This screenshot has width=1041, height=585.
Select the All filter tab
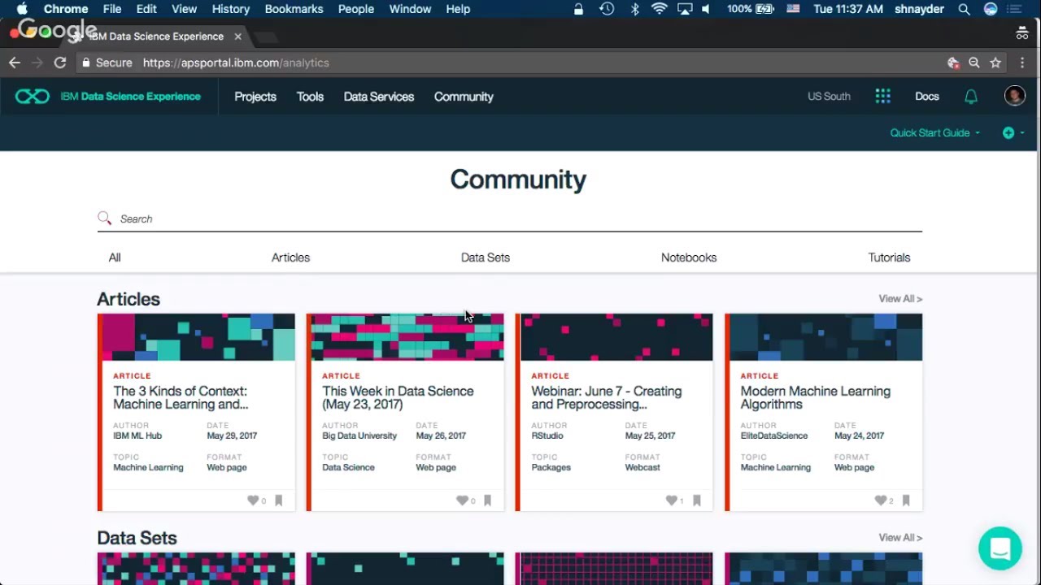click(x=115, y=258)
